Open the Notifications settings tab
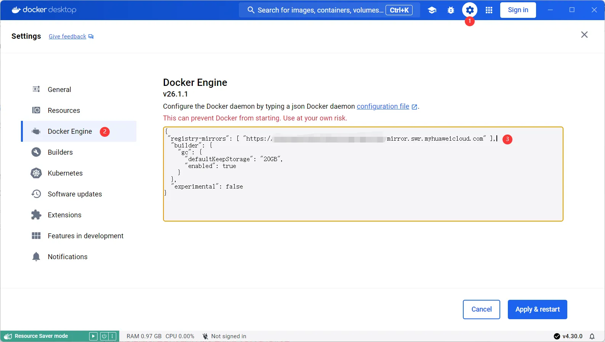Screen dimensions: 605x342 point(79,256)
